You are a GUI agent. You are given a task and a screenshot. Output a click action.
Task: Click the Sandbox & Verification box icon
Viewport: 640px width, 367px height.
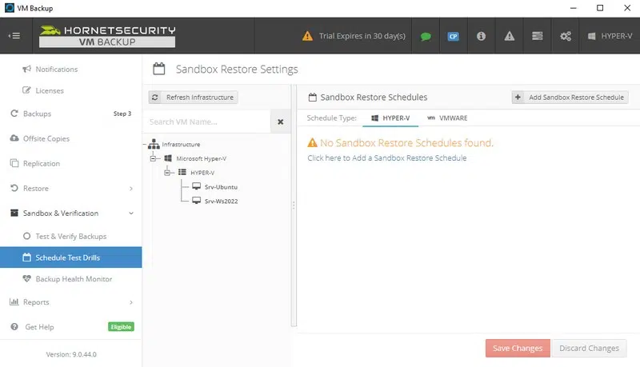pyautogui.click(x=14, y=213)
